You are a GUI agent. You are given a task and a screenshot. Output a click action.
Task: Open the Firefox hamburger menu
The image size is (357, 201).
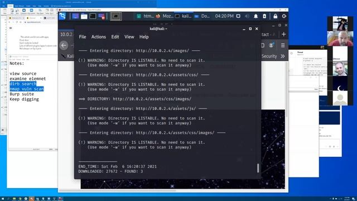[x=283, y=45]
